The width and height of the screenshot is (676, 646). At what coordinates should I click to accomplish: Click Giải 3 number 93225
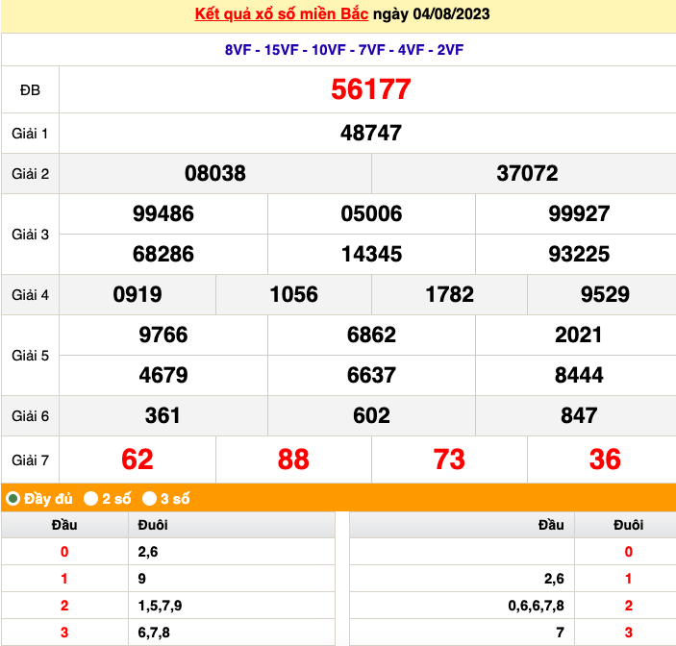click(578, 254)
